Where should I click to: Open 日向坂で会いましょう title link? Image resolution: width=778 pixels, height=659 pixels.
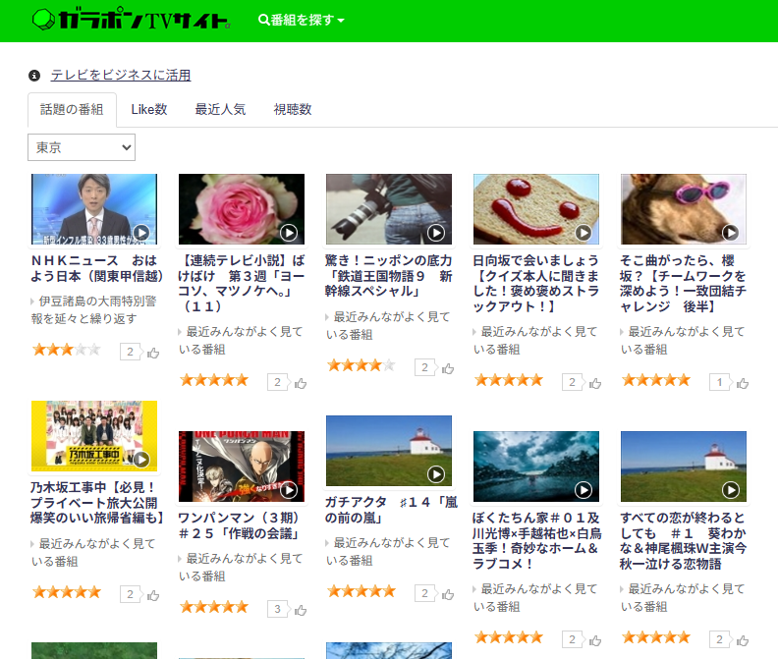(x=536, y=284)
